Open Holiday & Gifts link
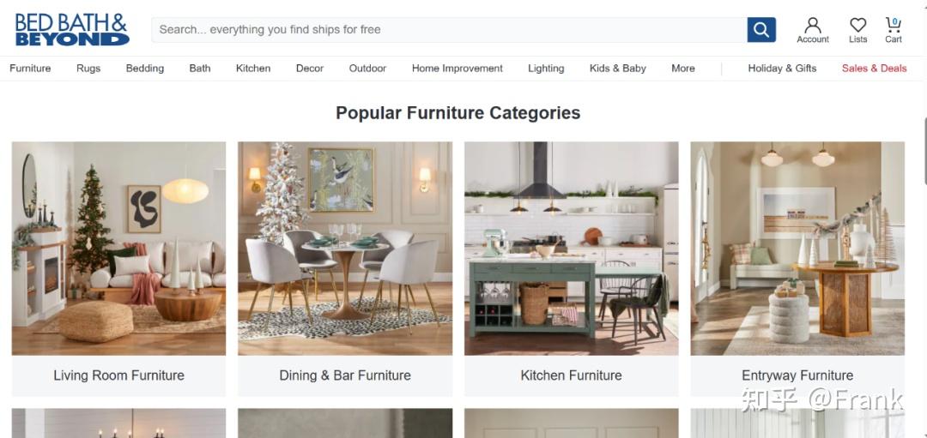Screen dimensions: 927x438 coord(782,69)
